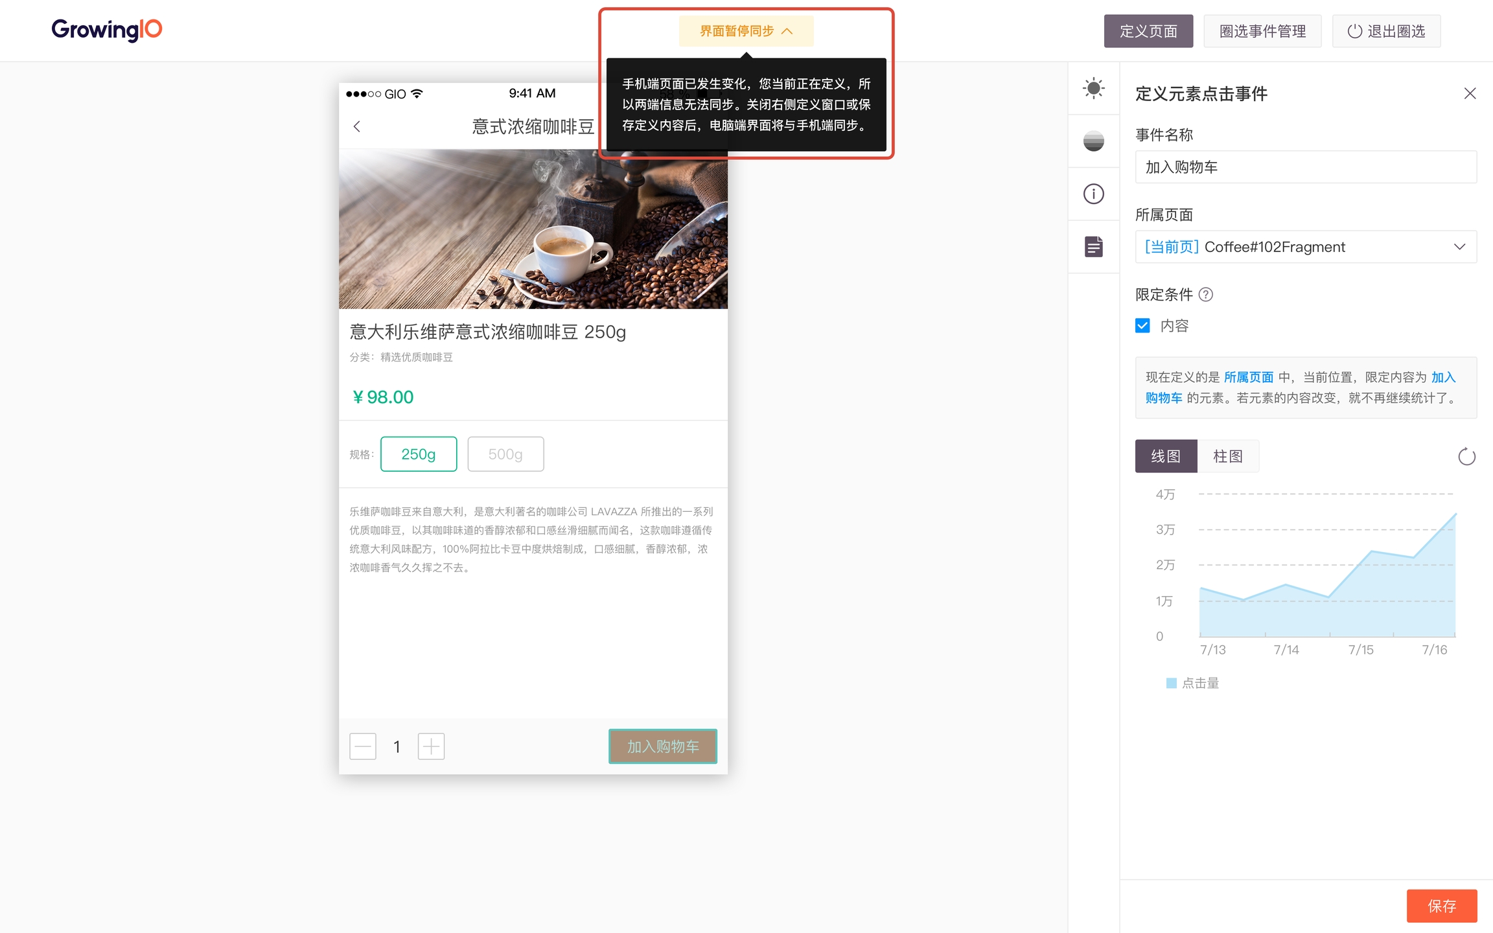Image resolution: width=1493 pixels, height=933 pixels.
Task: Click the 退出圈选 button
Action: [x=1386, y=31]
